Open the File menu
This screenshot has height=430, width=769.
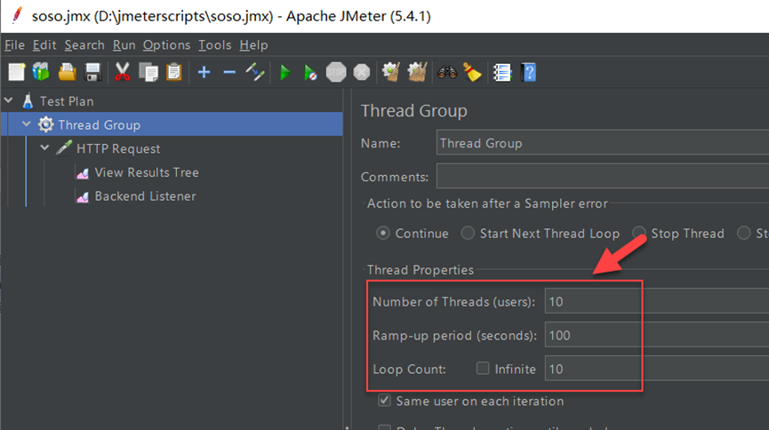coord(14,45)
